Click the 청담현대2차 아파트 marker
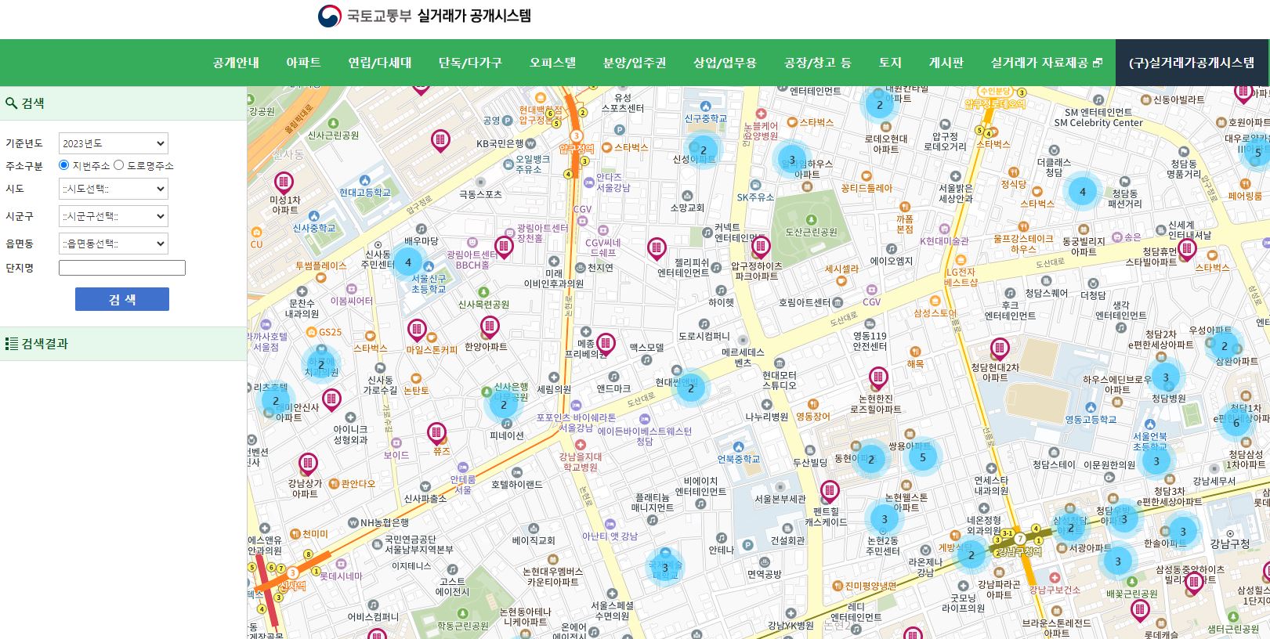 point(1000,348)
